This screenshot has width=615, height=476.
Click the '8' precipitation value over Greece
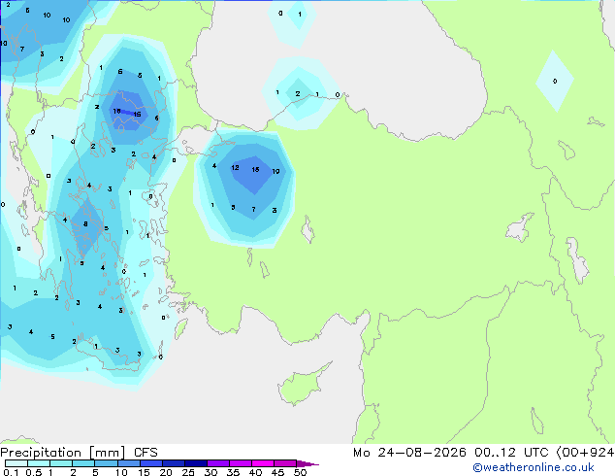point(85,224)
